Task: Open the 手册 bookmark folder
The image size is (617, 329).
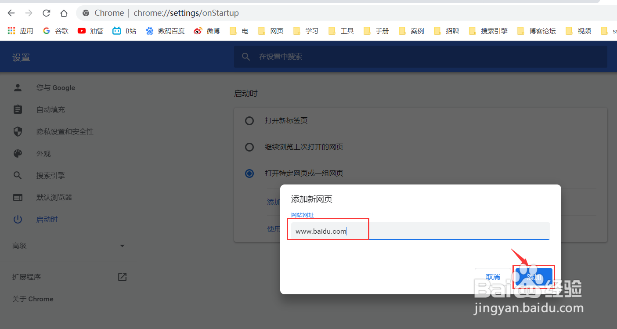Action: [x=376, y=31]
